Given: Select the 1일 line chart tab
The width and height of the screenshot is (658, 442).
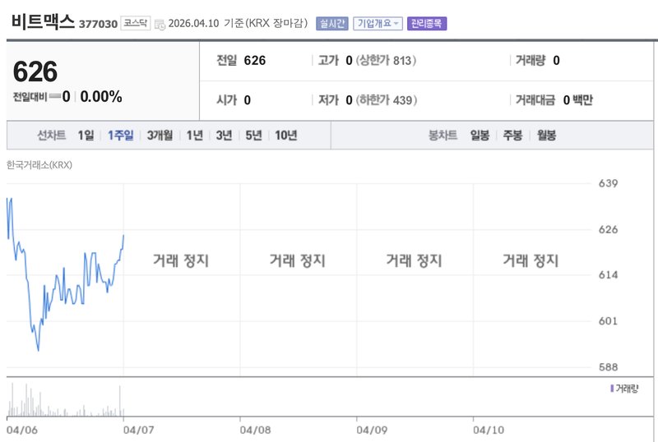Looking at the screenshot, I should click(x=86, y=136).
